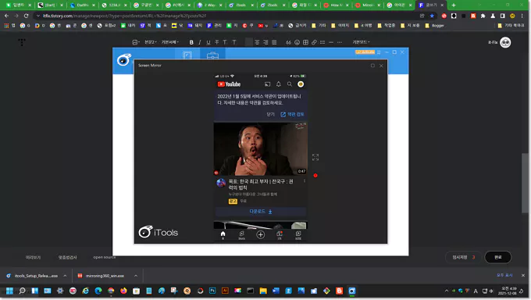
Task: Insert horizontal divider line in editor
Action: pos(331,42)
